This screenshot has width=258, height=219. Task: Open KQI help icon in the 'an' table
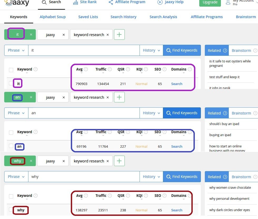click(146, 132)
